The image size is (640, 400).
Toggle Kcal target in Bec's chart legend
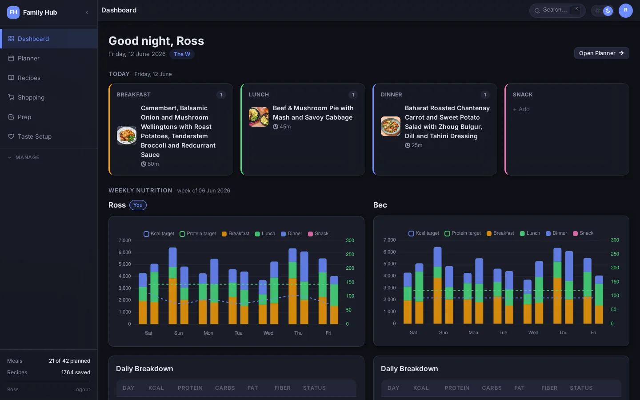(424, 233)
